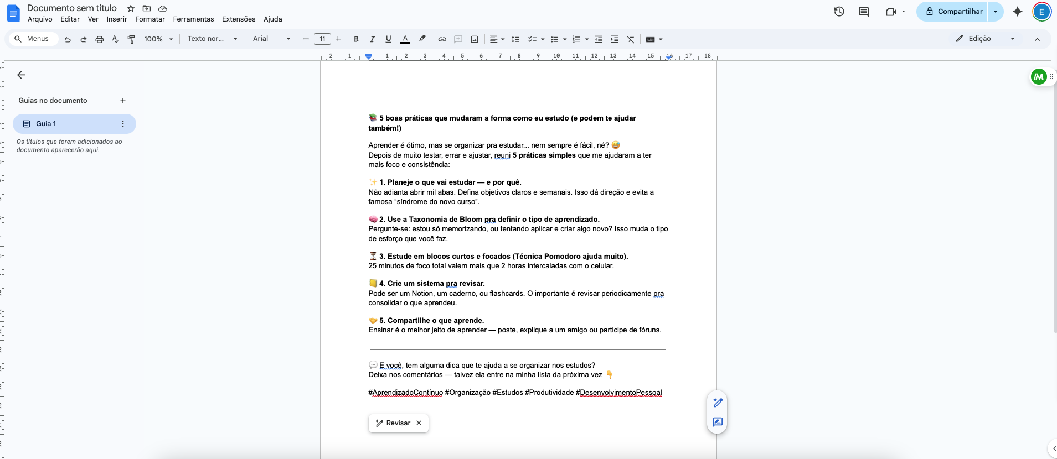Open the paragraph style dropdown
This screenshot has width=1057, height=459.
(213, 39)
